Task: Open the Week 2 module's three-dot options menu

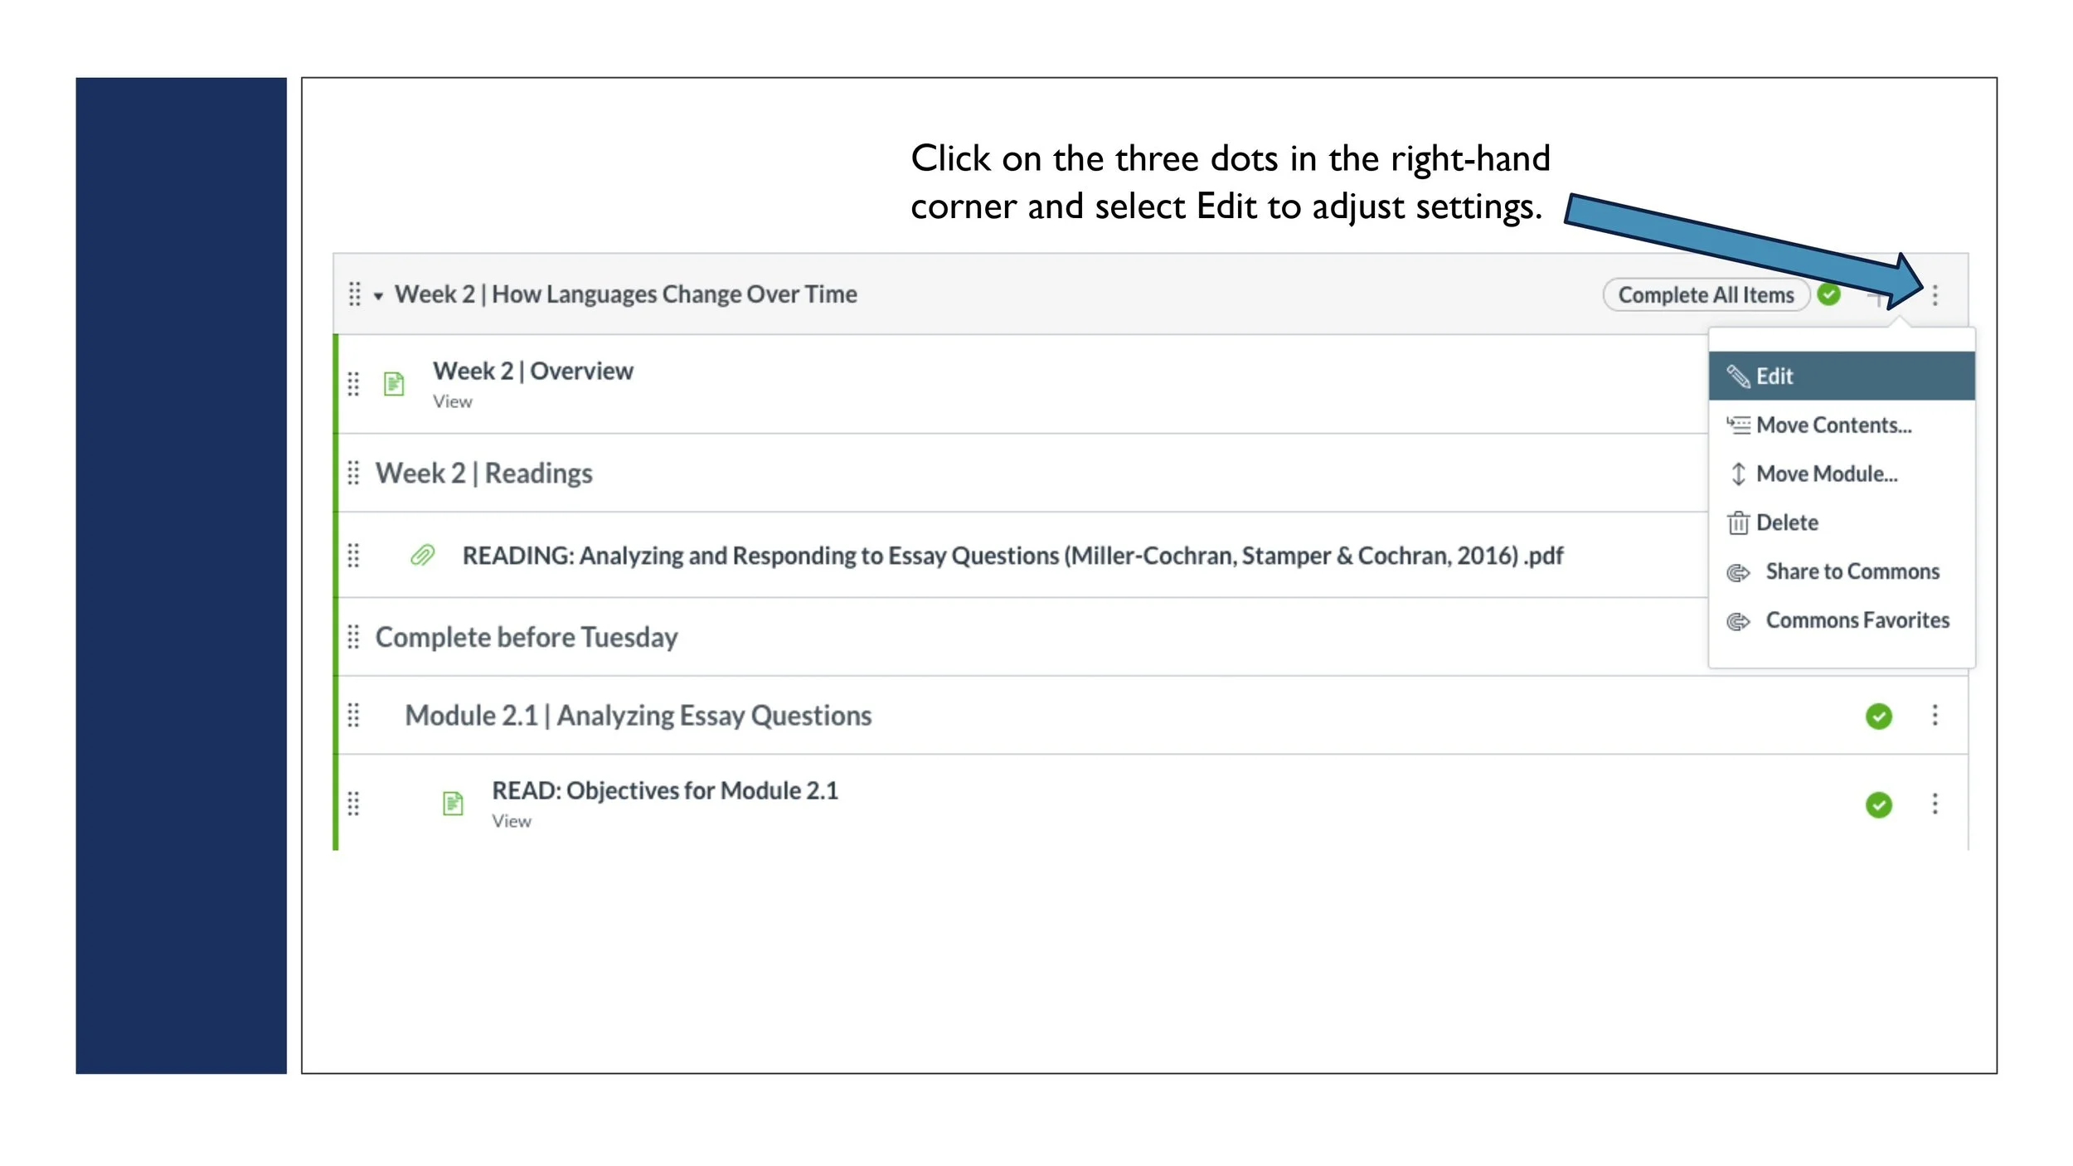Action: (1935, 294)
